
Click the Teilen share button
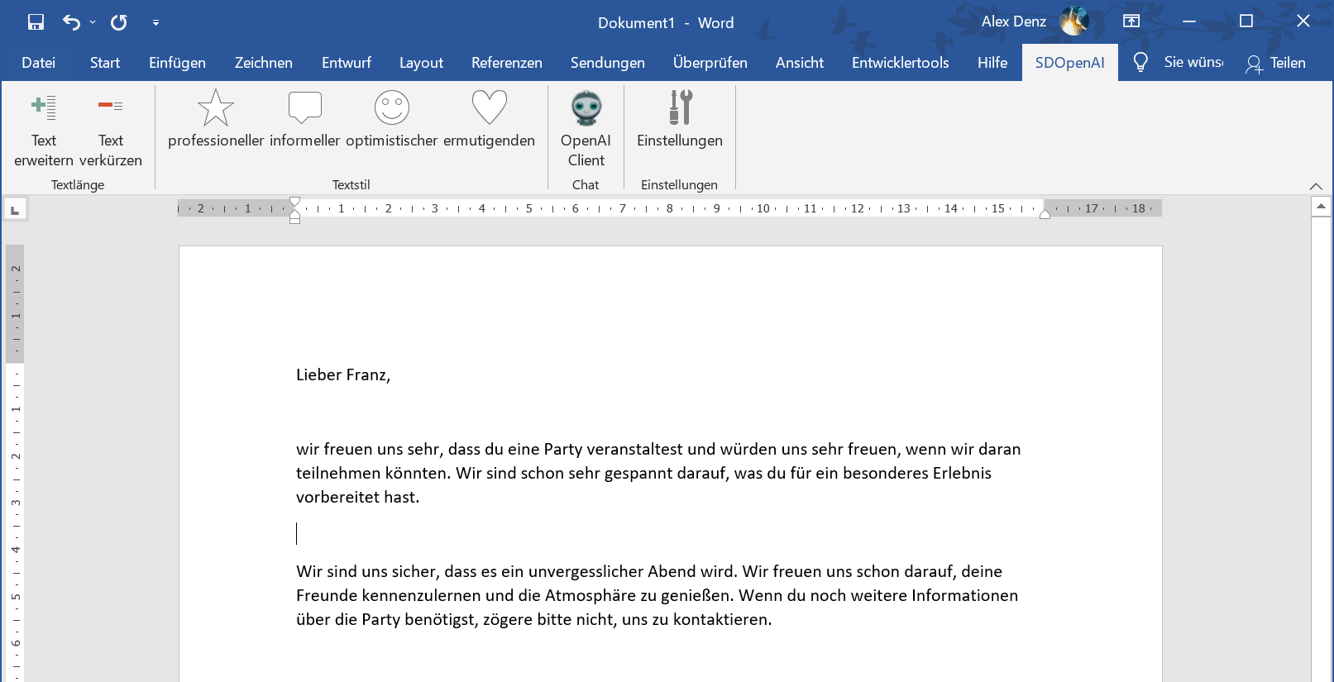pos(1276,63)
